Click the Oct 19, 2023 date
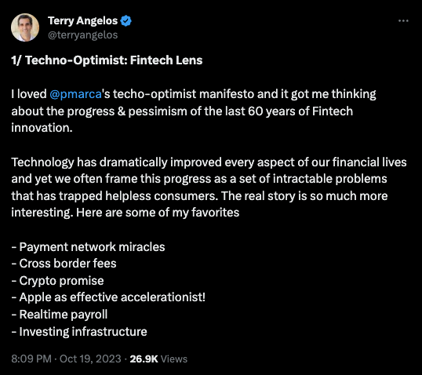The image size is (422, 375). [x=90, y=359]
